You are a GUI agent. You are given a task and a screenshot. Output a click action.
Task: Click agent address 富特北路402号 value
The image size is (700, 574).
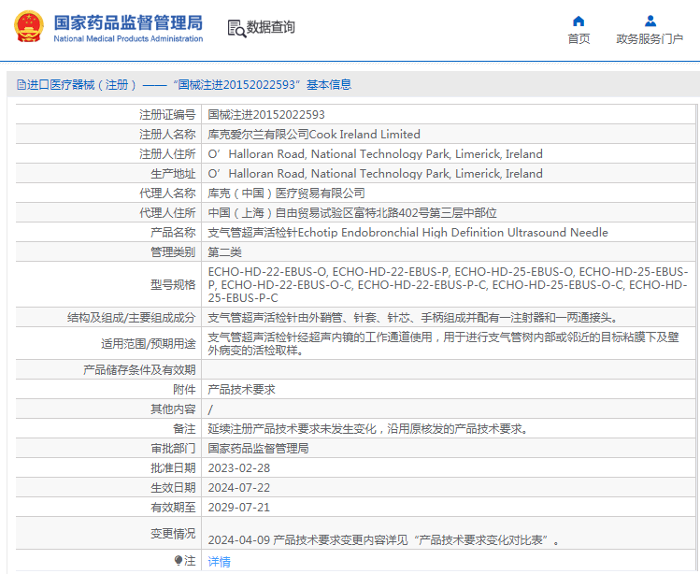pos(352,213)
